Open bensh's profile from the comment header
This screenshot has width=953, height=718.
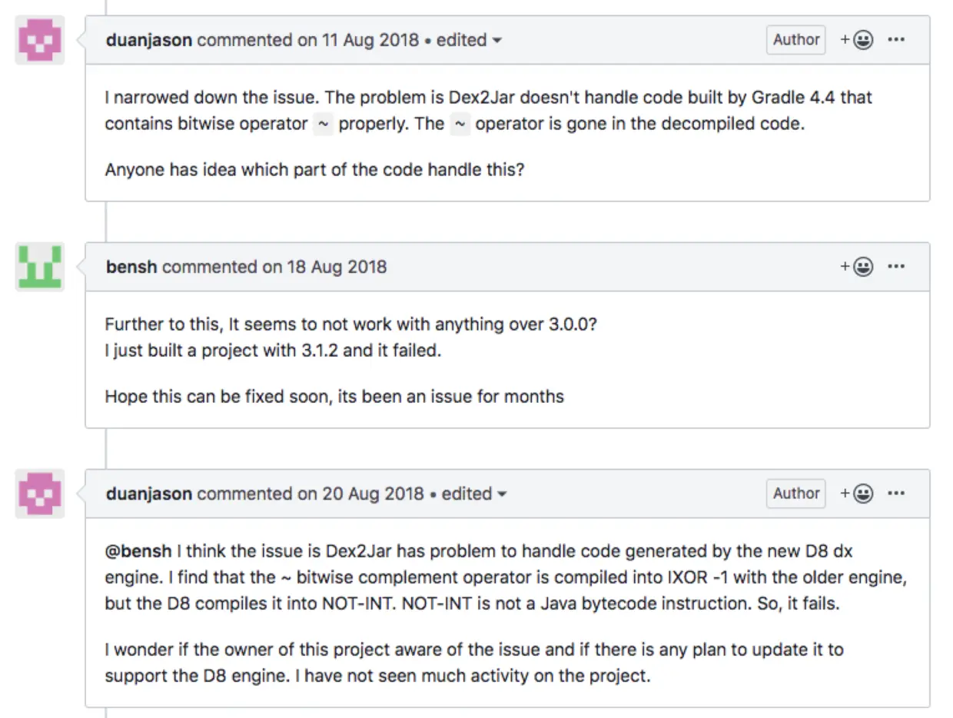(x=131, y=267)
